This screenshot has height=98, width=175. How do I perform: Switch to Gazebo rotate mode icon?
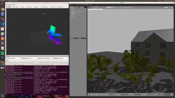[x=94, y=7]
